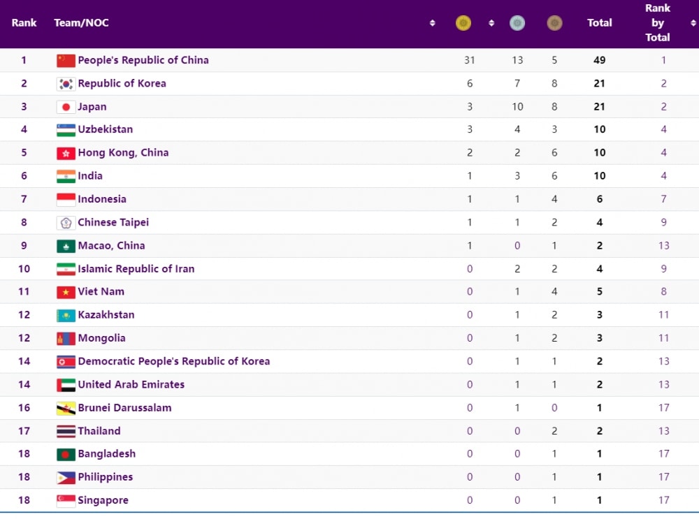
Task: Click Viet Nam's total medal count 5
Action: (x=600, y=292)
